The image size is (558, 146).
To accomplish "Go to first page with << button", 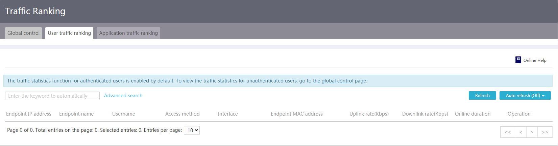I will [x=508, y=132].
